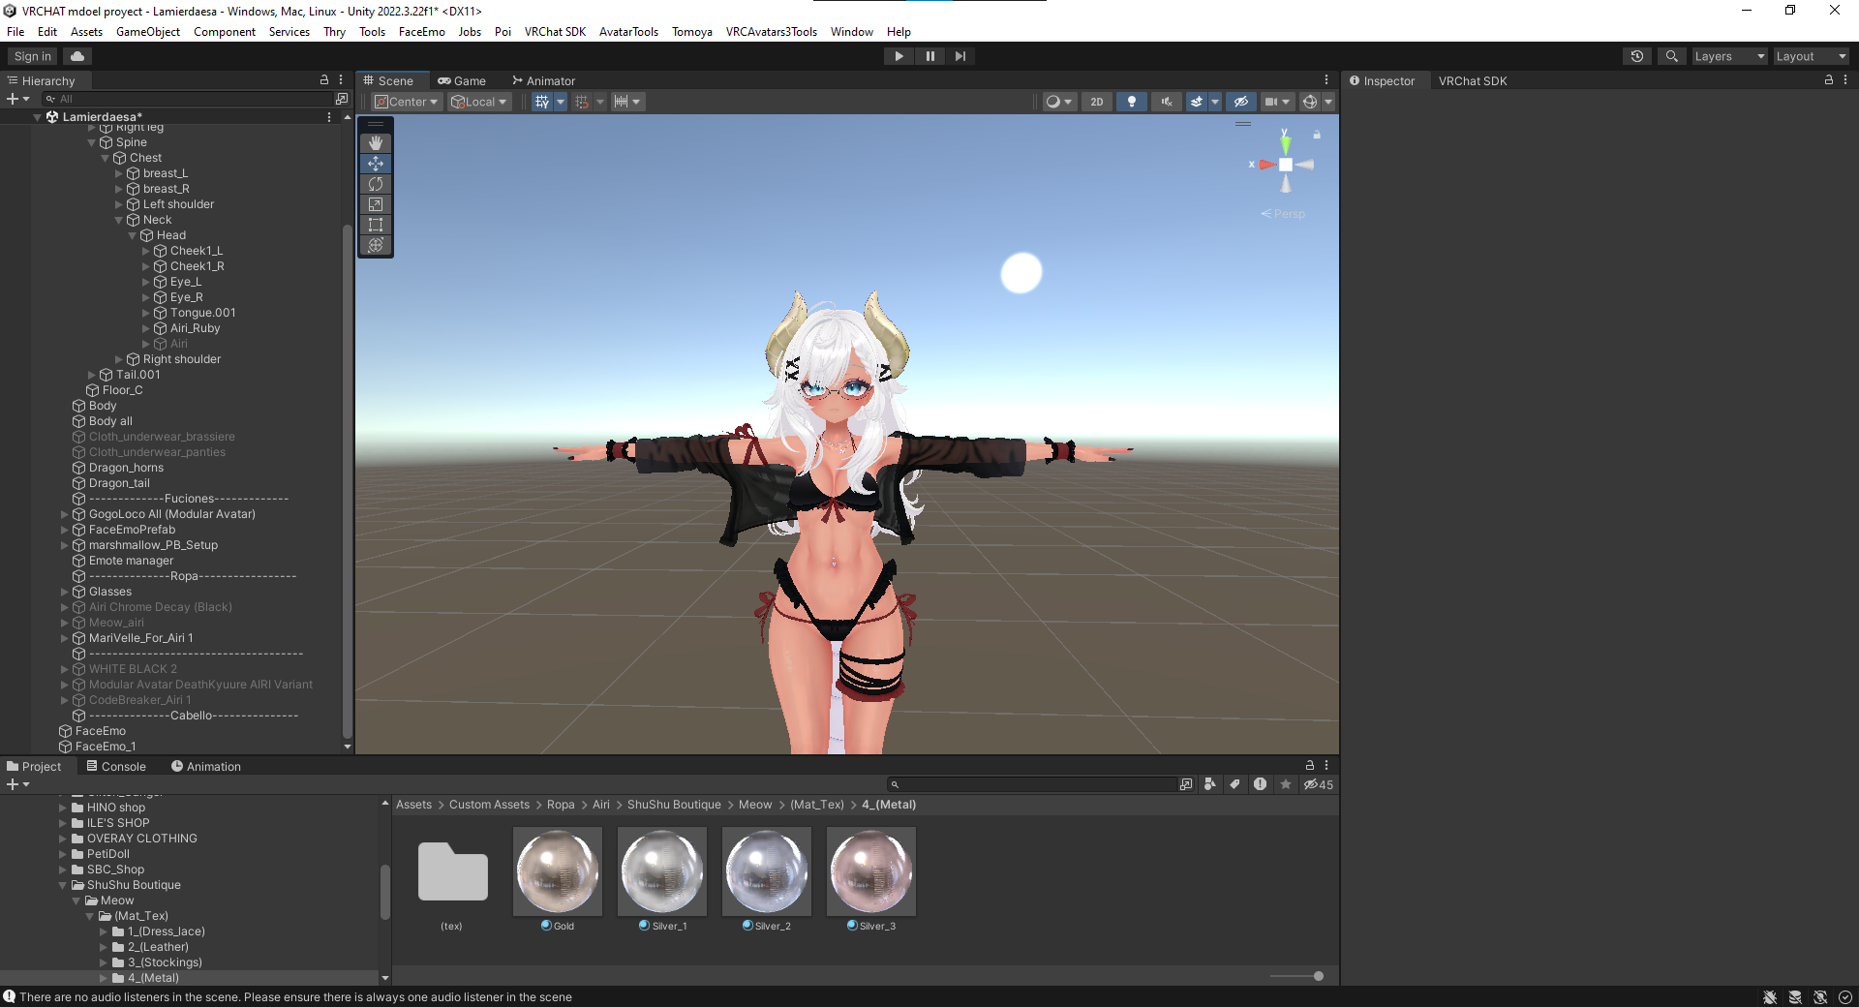This screenshot has width=1859, height=1007.
Task: Enter Play mode with Play button
Action: pos(899,56)
